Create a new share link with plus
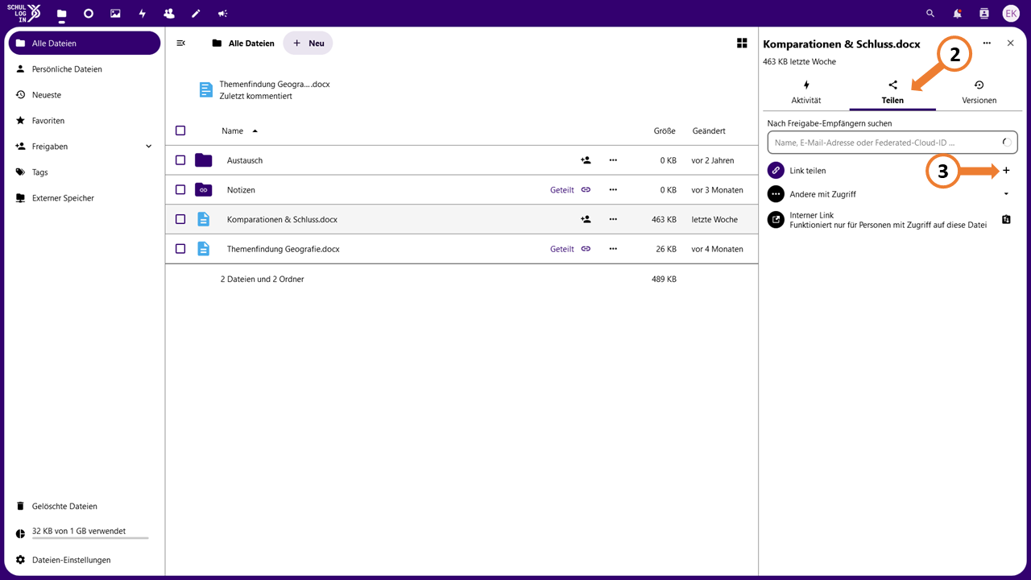This screenshot has height=580, width=1031. 1006,171
